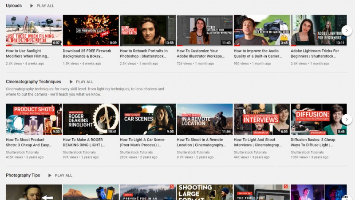Open Shutterstock Tutorials channel under Diffusion video
The width and height of the screenshot is (355, 200).
click(307, 152)
